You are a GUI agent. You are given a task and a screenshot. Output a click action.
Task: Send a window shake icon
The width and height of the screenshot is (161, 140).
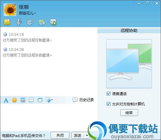40,100
